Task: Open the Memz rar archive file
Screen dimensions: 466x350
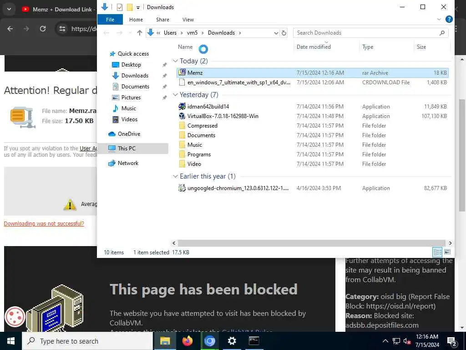Action: [312, 72]
